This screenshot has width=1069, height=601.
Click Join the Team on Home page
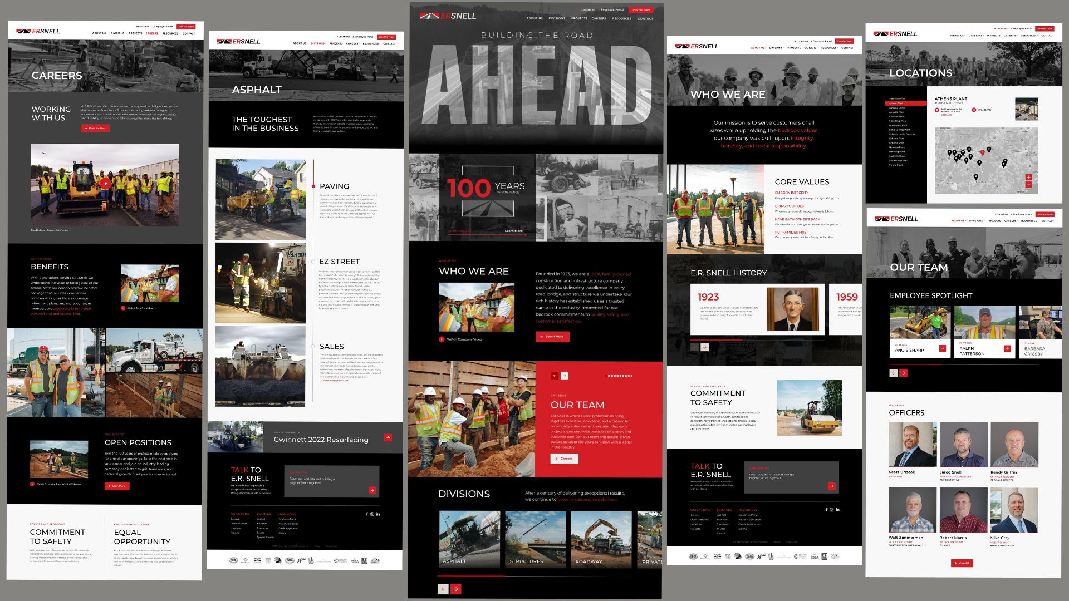coord(641,10)
